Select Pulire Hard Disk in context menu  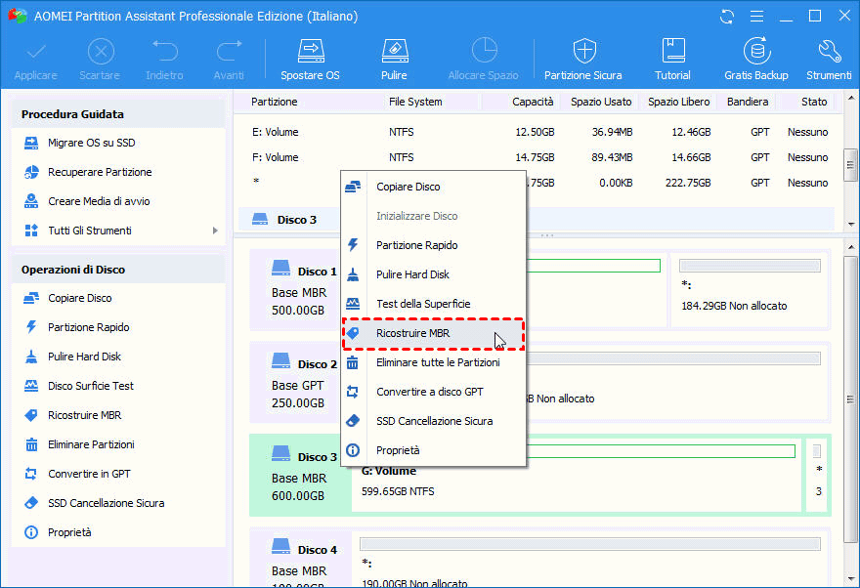click(x=433, y=274)
